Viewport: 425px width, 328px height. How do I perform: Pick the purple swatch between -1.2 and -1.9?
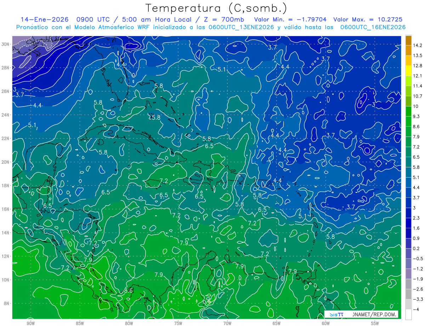pyautogui.click(x=408, y=274)
